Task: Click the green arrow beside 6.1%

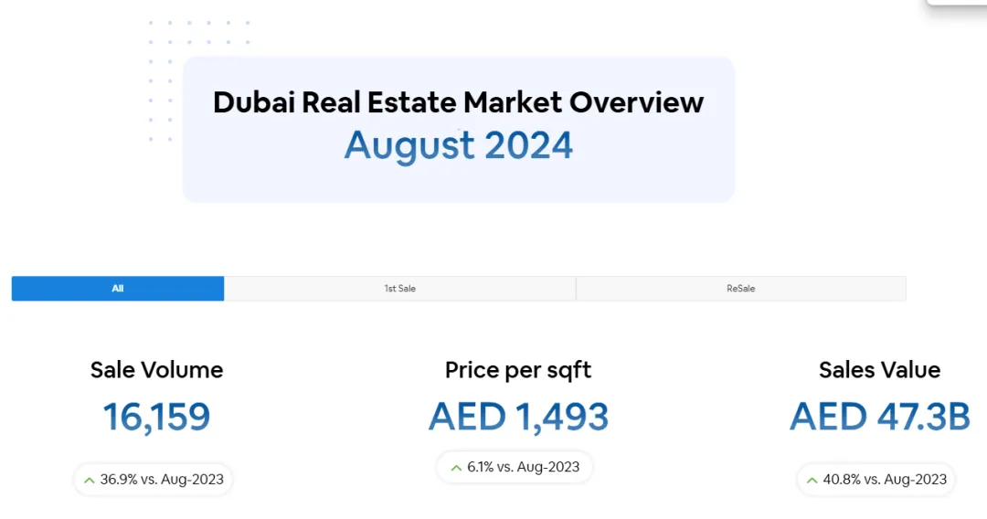Action: (456, 468)
